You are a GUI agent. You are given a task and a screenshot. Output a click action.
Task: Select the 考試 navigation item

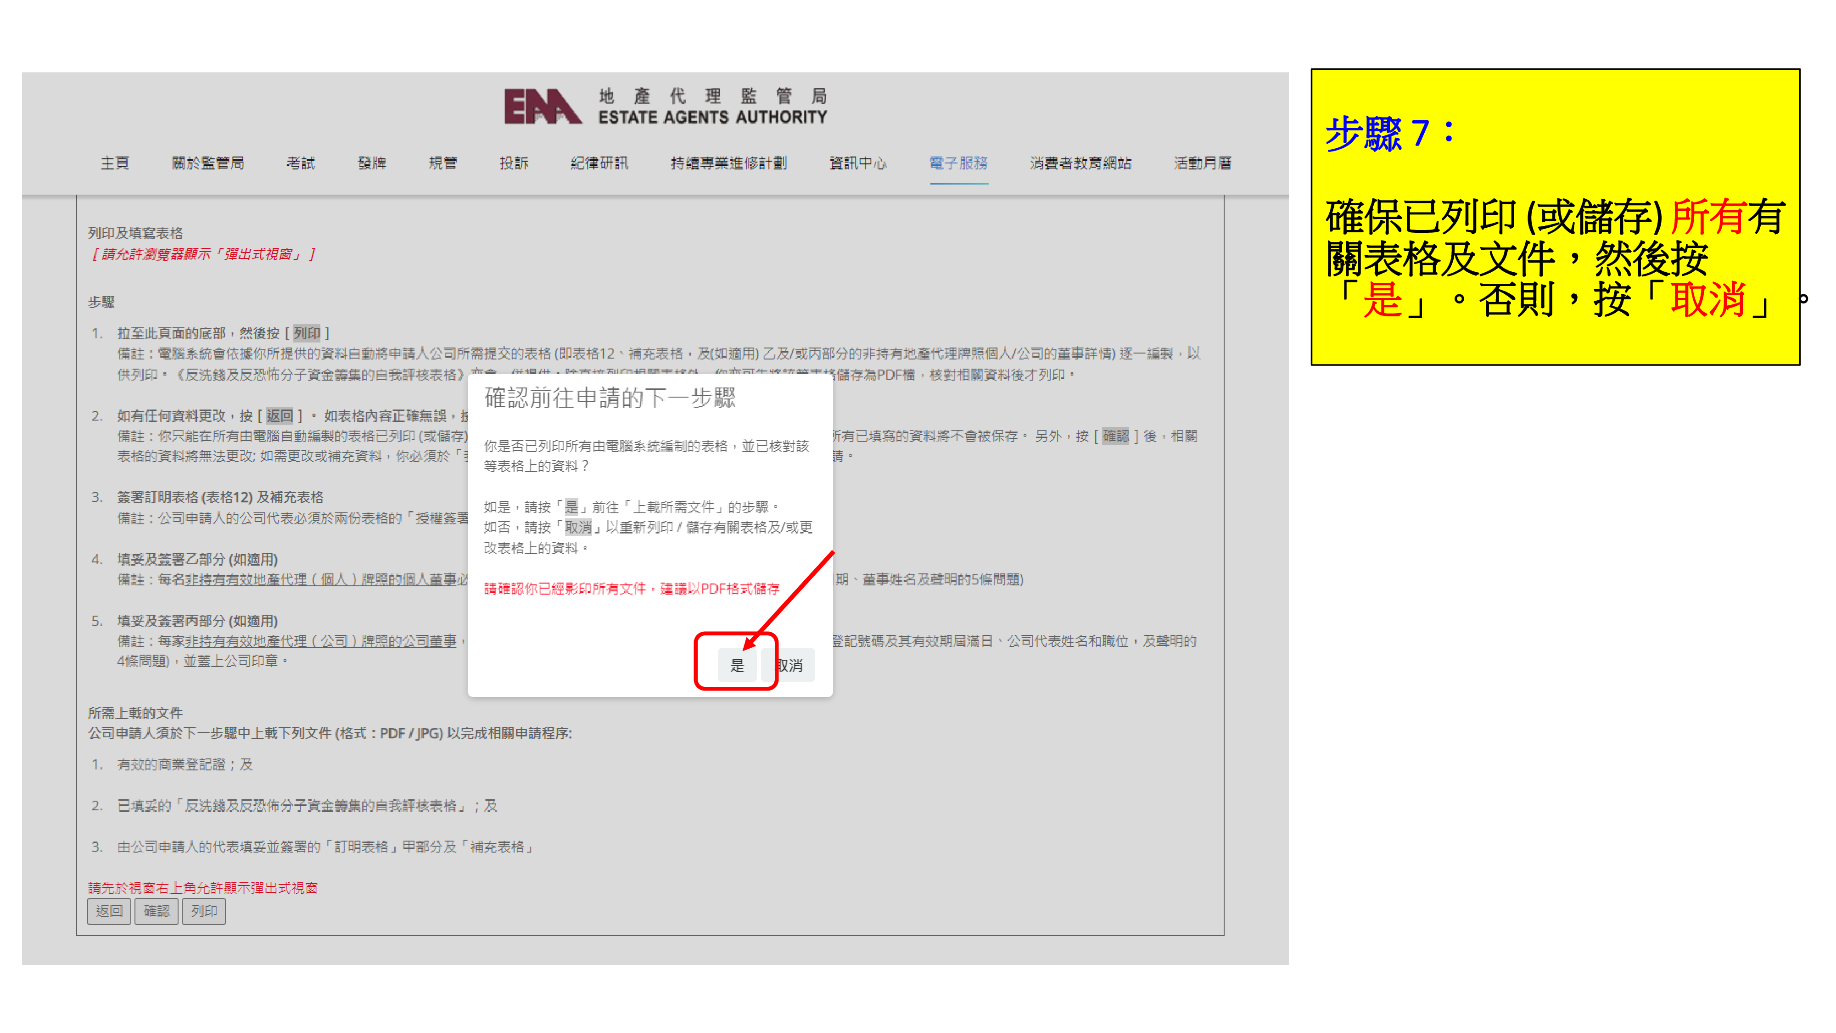pos(300,163)
